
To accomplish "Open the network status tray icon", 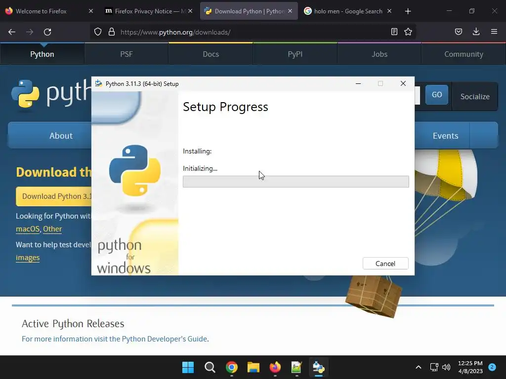I will 434,367.
